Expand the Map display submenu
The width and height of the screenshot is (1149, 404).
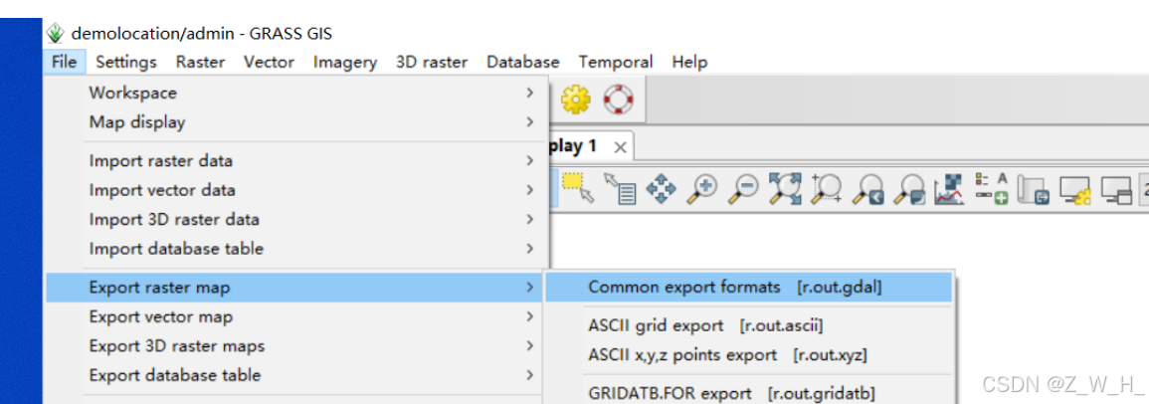point(295,122)
